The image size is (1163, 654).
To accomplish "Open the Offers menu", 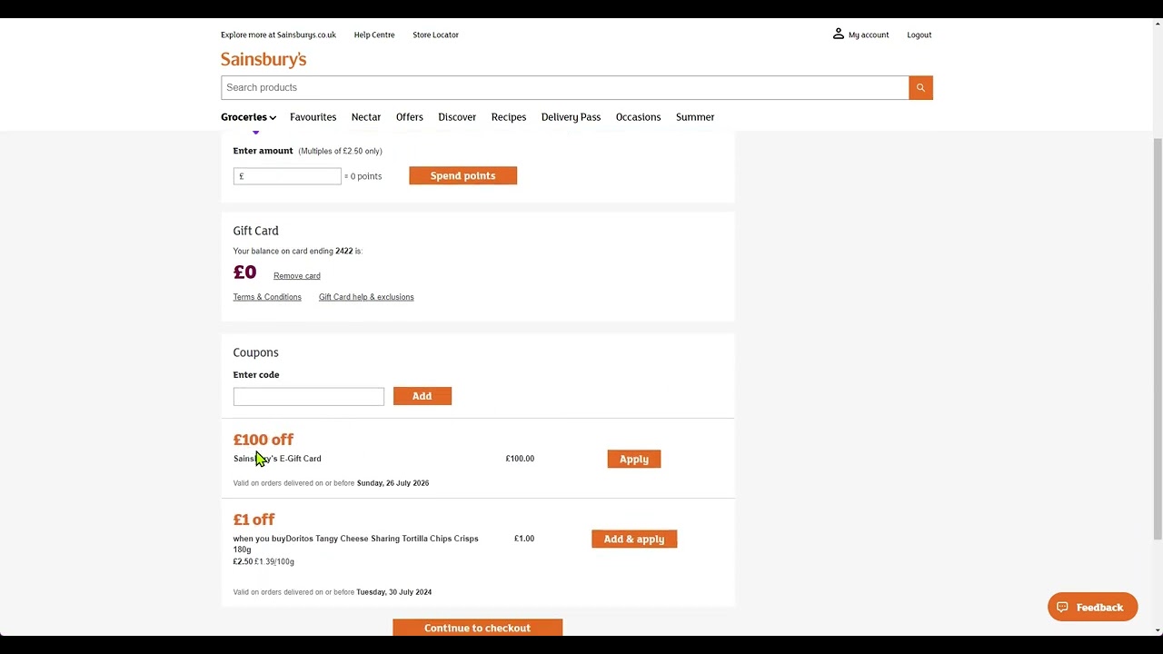I will coord(410,117).
